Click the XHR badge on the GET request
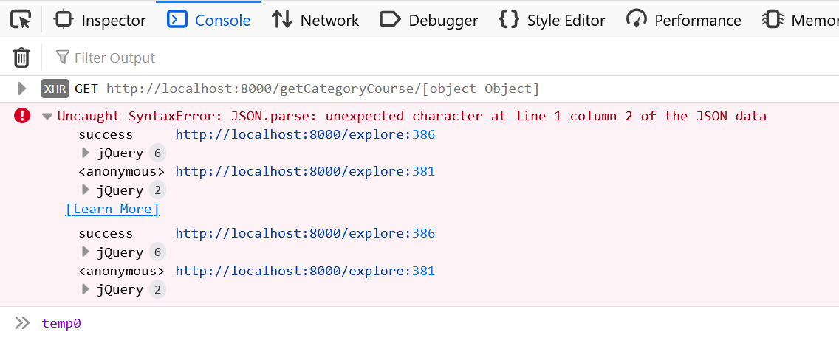Screen dimensions: 839x363 (55, 89)
